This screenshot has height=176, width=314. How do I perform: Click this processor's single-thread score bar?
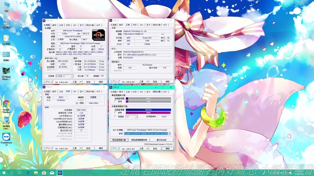[x=148, y=99]
